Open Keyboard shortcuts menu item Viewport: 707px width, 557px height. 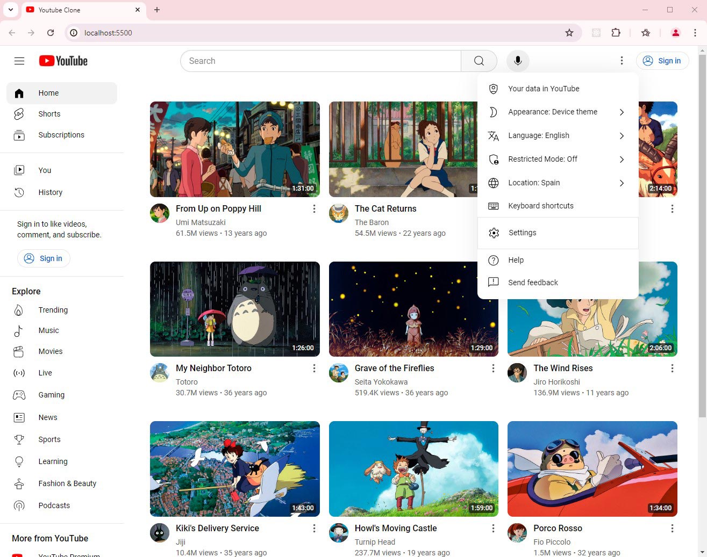pyautogui.click(x=558, y=206)
